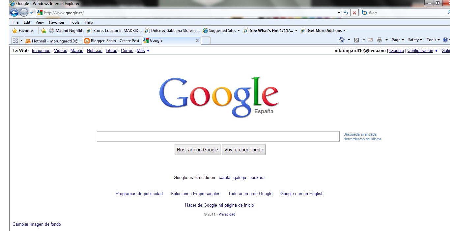Open Búsqueda avanzada link

(360, 134)
